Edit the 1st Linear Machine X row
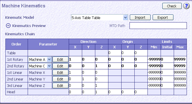This screenshot has width=192, height=104. coord(60,72)
